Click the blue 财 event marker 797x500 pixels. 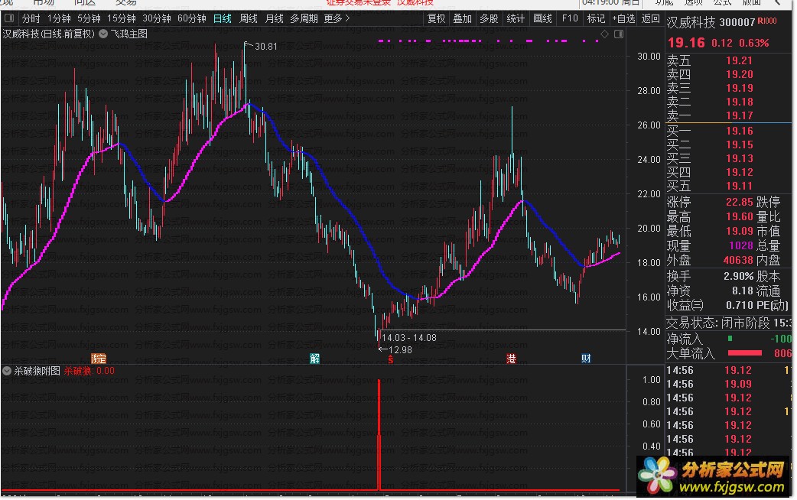coord(586,359)
